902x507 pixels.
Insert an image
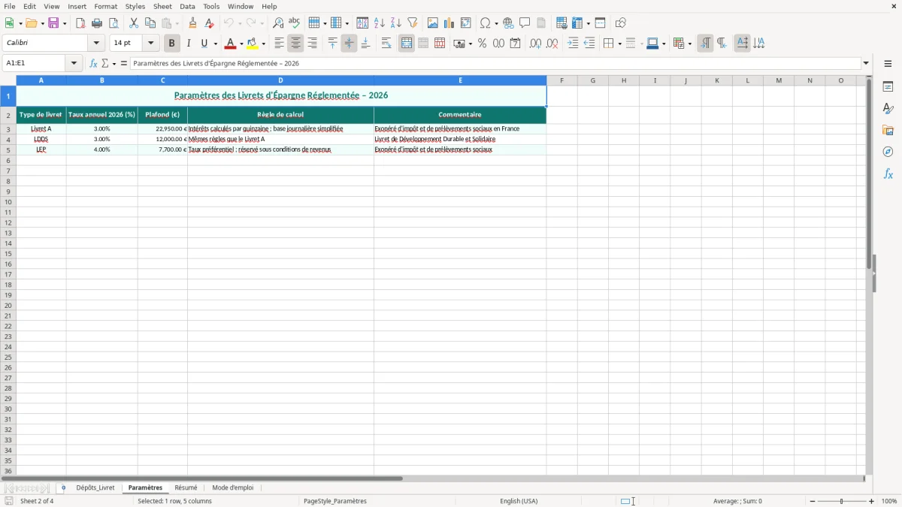[x=433, y=23]
